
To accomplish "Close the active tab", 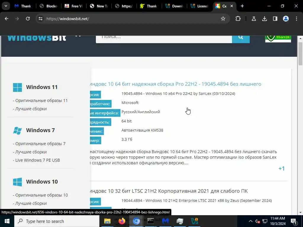I will [231, 6].
